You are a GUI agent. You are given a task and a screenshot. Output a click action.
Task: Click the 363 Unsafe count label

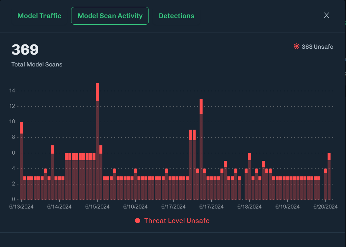pos(317,47)
